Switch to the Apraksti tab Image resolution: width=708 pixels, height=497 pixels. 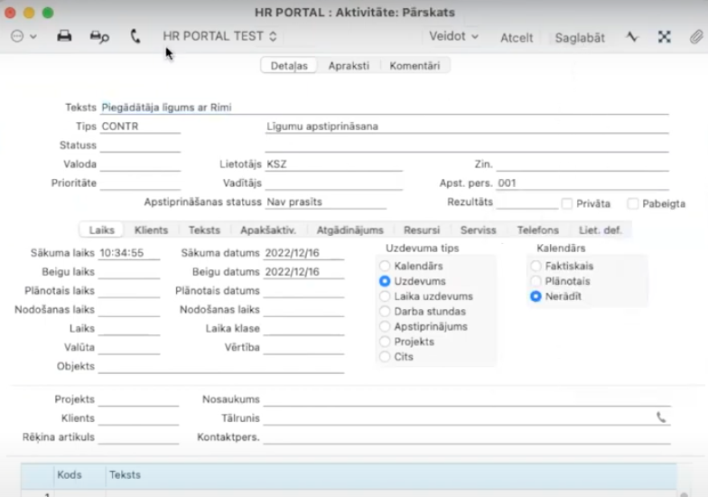coord(348,66)
